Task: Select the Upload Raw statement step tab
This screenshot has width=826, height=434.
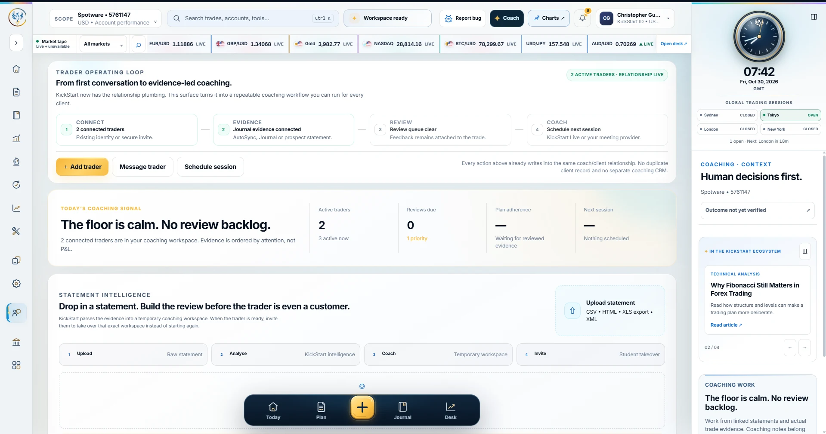Action: click(133, 355)
